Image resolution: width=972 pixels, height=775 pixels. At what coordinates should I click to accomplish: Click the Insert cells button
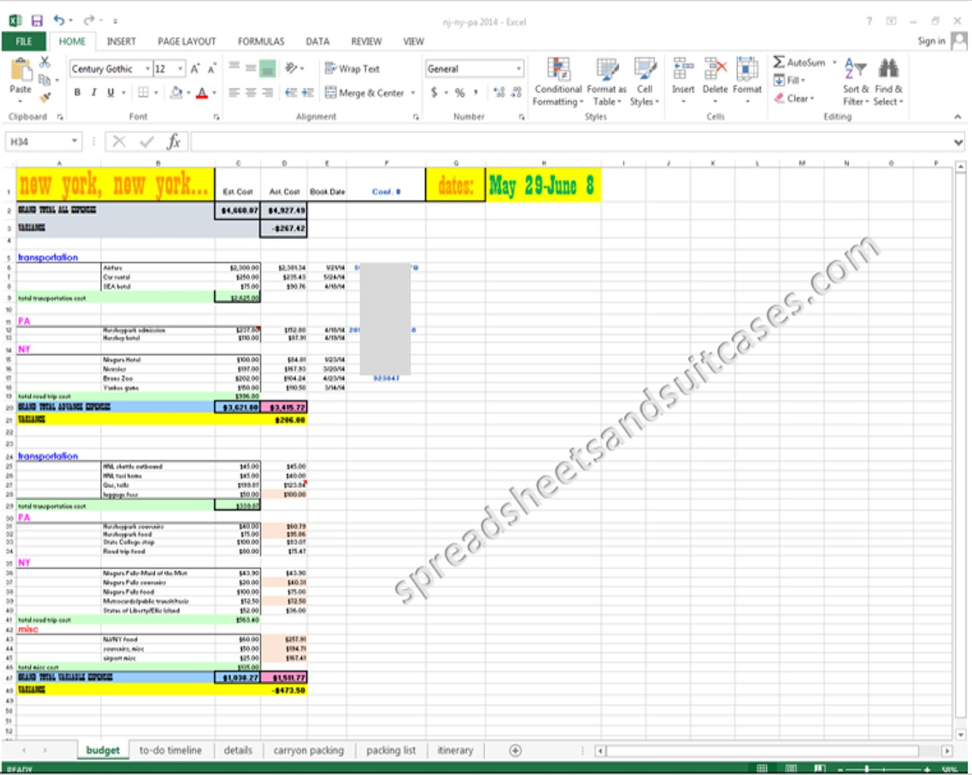pyautogui.click(x=683, y=80)
